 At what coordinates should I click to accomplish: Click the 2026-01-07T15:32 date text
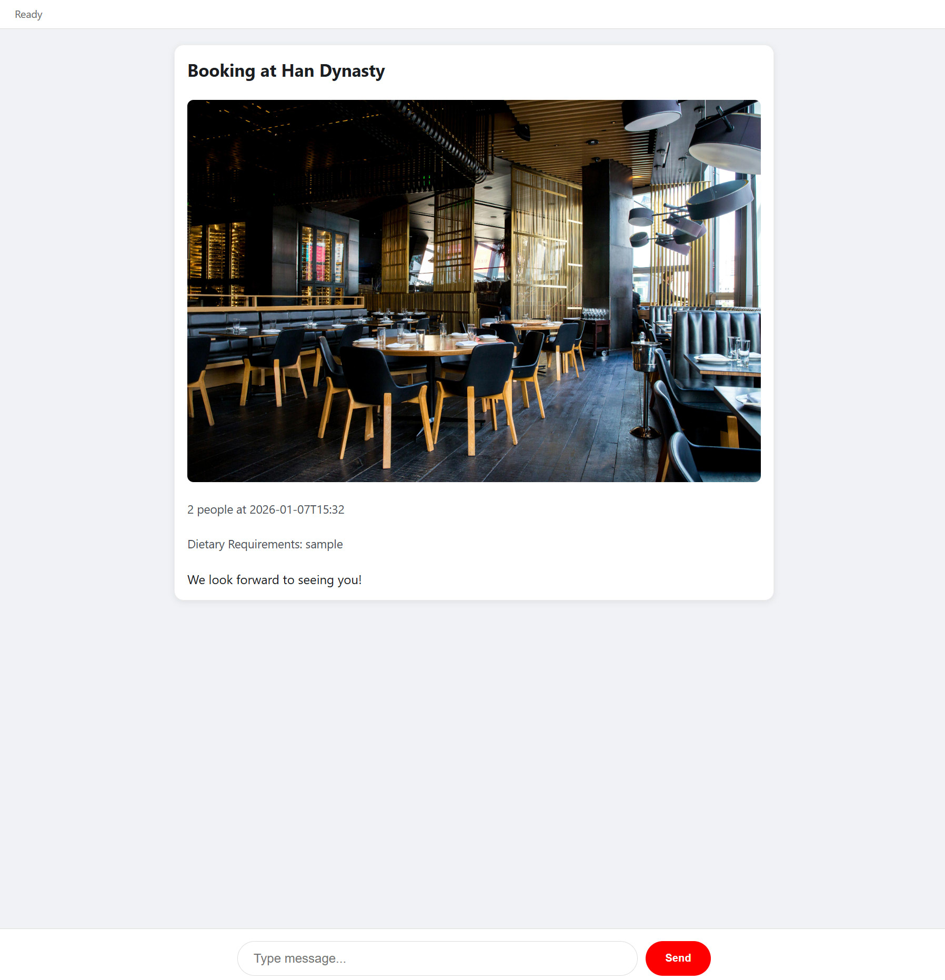point(297,509)
